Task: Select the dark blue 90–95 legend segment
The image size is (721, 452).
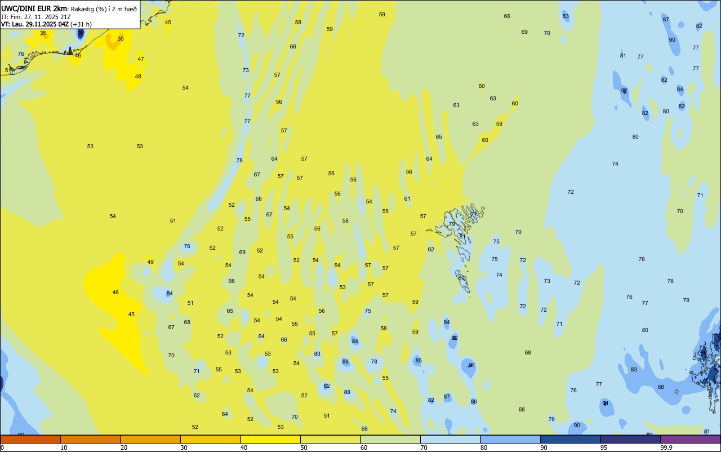Action: coord(570,439)
